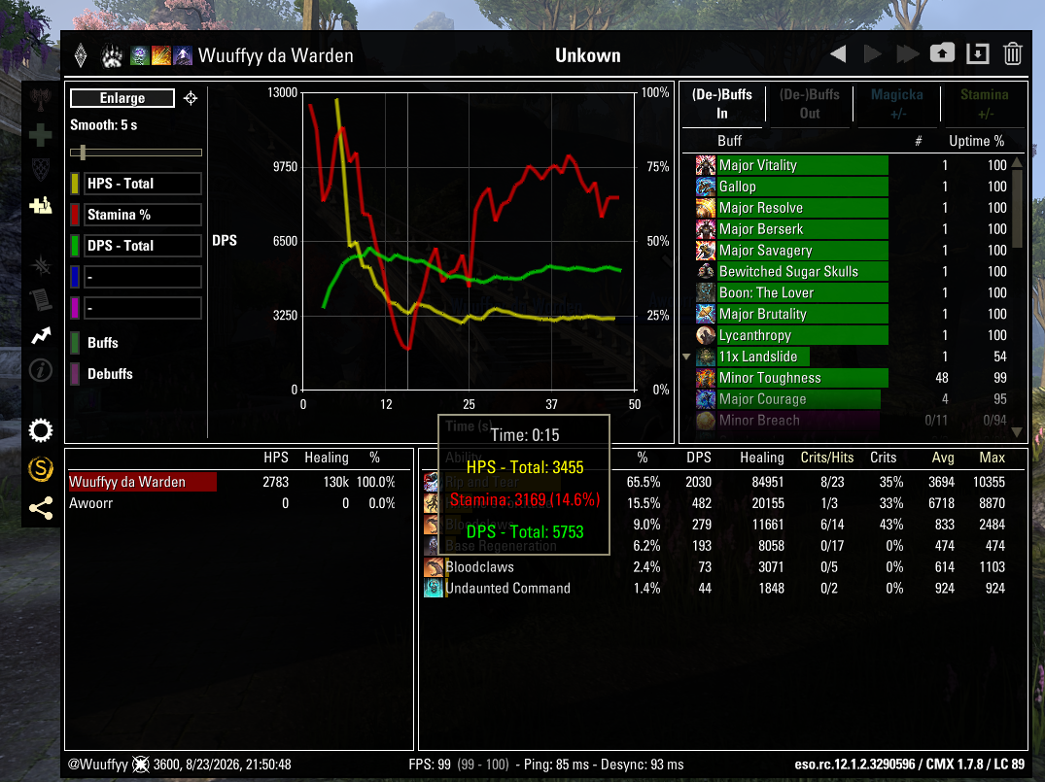1045x782 pixels.
Task: Click the red Stamina color swatch
Action: click(x=75, y=215)
